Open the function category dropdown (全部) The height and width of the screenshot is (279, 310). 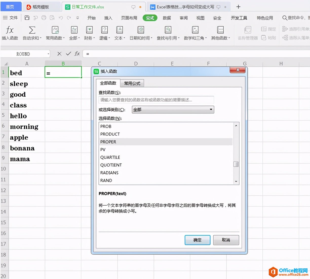coord(173,110)
